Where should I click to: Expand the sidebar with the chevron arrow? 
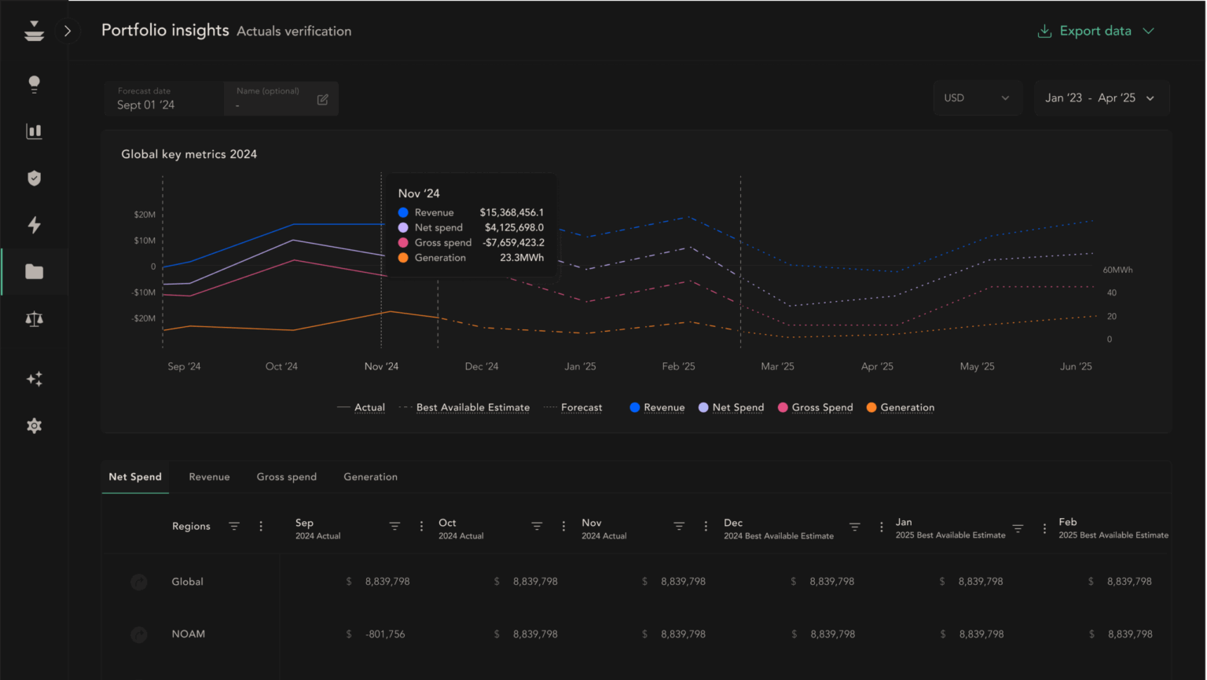68,31
